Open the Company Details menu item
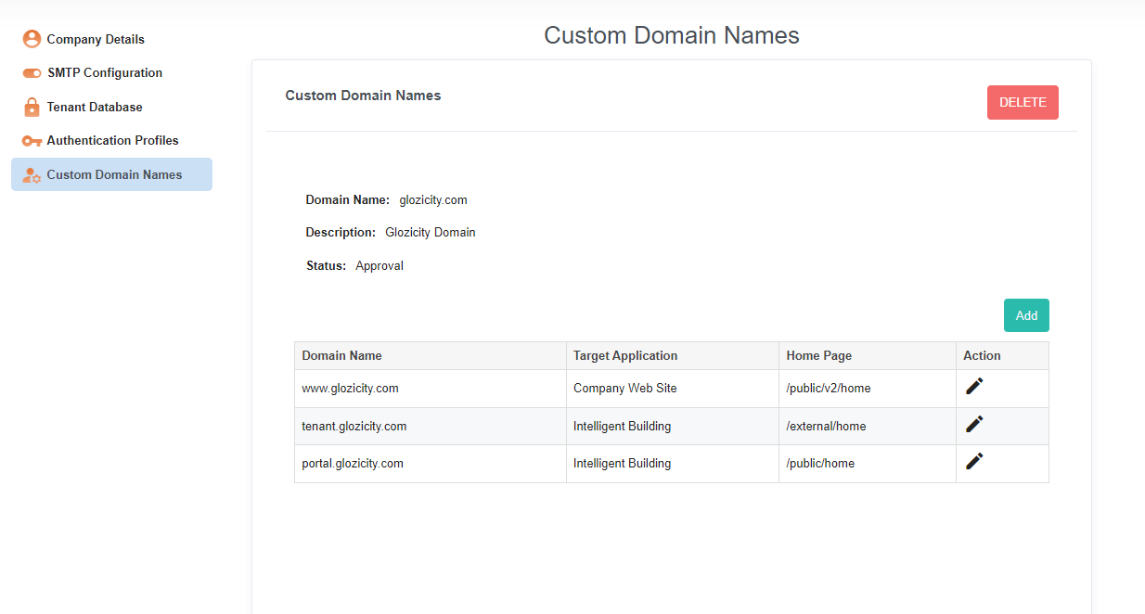This screenshot has width=1145, height=614. (x=96, y=39)
